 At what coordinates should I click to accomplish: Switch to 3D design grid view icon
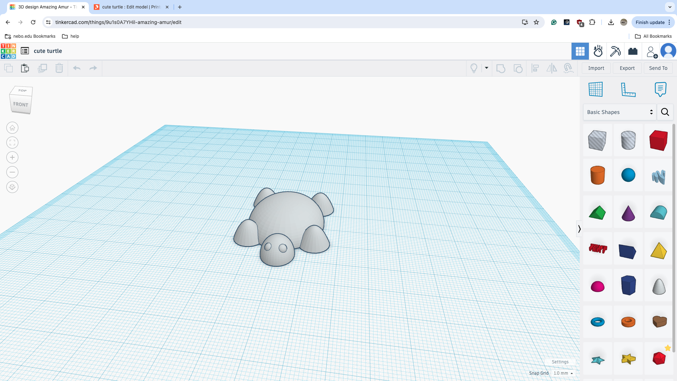tap(580, 51)
